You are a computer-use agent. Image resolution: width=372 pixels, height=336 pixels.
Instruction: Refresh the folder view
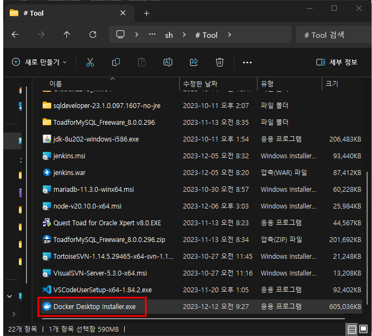[x=93, y=35]
